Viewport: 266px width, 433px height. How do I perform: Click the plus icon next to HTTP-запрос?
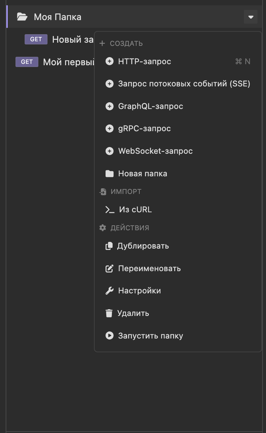[109, 61]
